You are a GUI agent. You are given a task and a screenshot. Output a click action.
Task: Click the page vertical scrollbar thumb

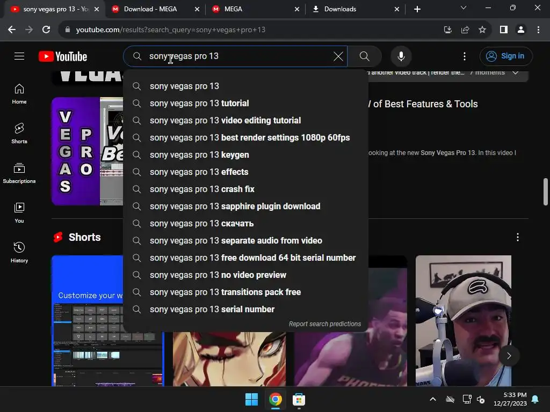pos(546,192)
